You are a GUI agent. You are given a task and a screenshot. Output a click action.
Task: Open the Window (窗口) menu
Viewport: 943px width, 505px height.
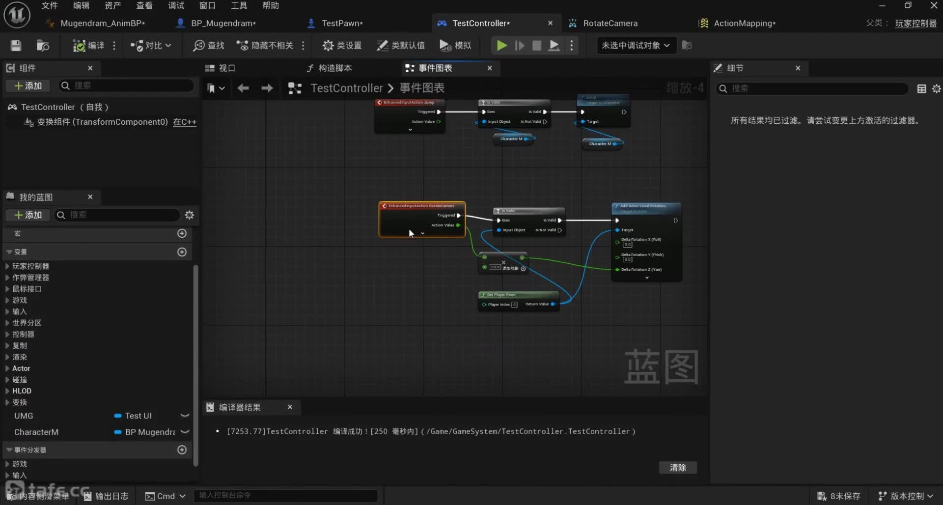(207, 5)
